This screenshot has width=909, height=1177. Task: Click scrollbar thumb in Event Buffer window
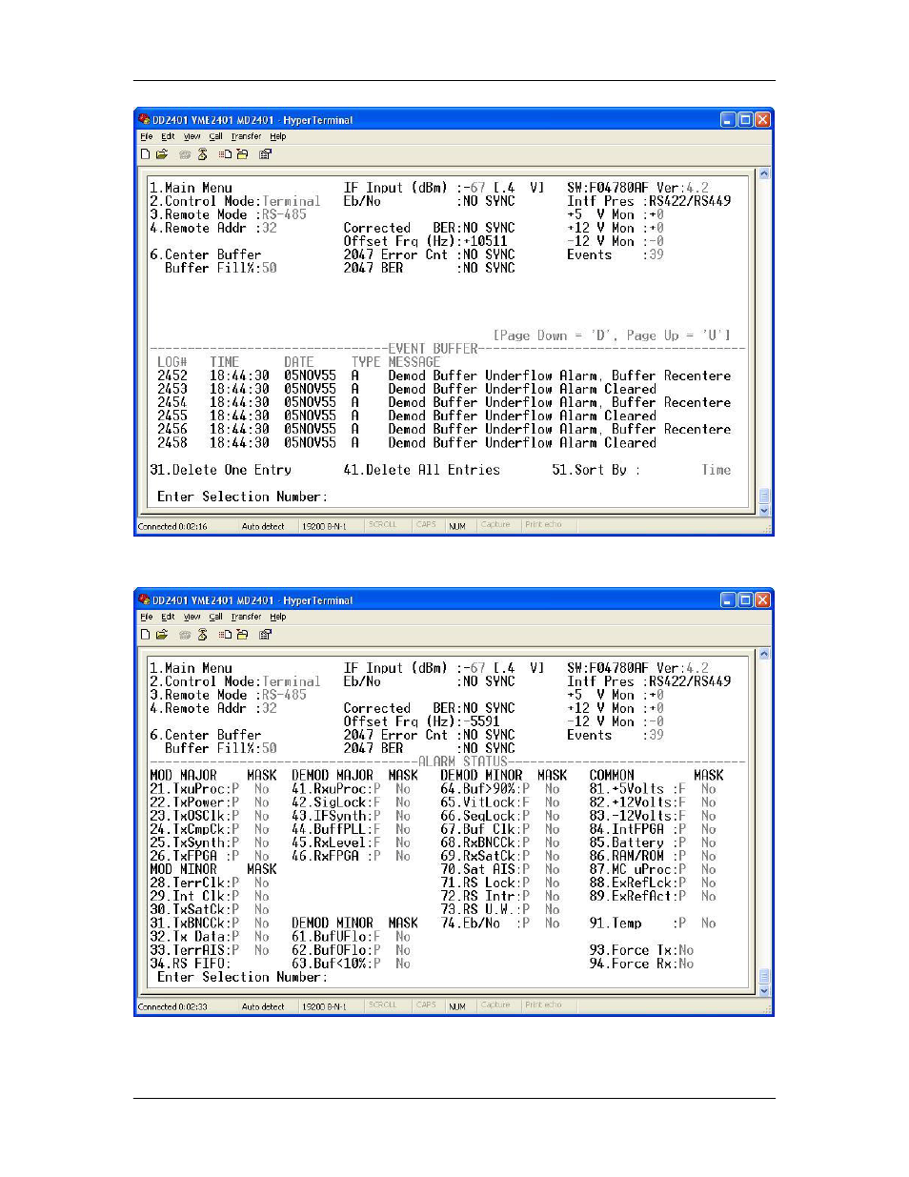763,496
